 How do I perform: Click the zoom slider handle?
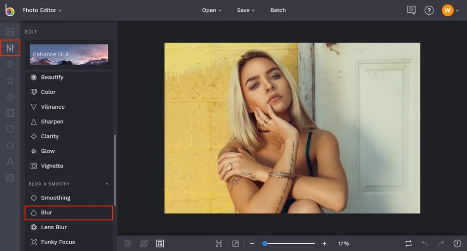(x=265, y=244)
